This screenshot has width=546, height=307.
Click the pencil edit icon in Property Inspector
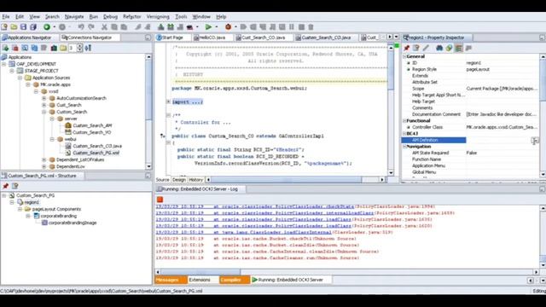point(426,48)
